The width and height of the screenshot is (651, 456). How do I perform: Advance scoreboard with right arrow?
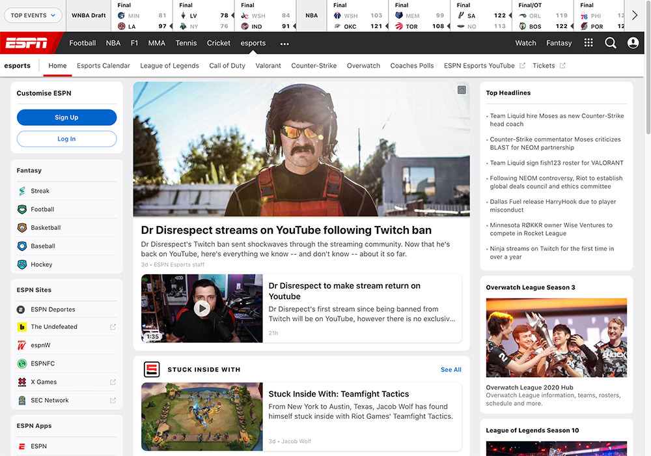point(634,16)
